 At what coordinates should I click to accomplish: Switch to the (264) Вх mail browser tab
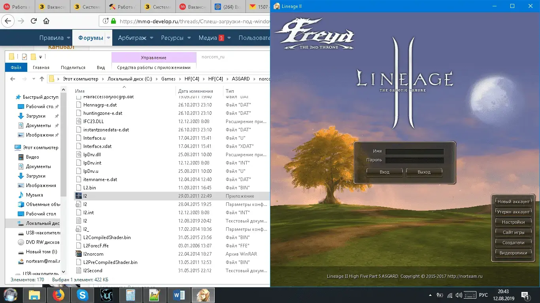pos(228,7)
